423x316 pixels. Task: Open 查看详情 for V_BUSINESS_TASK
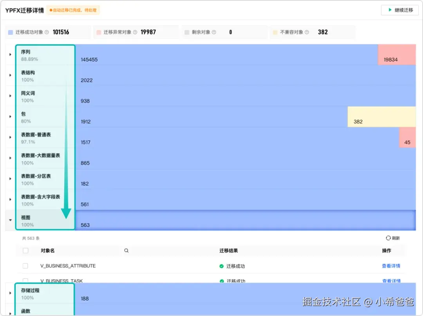[391, 281]
